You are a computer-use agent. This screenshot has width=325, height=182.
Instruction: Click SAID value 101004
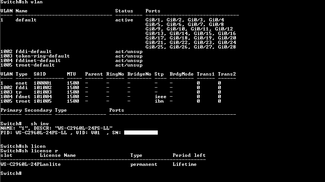pyautogui.click(x=43, y=97)
